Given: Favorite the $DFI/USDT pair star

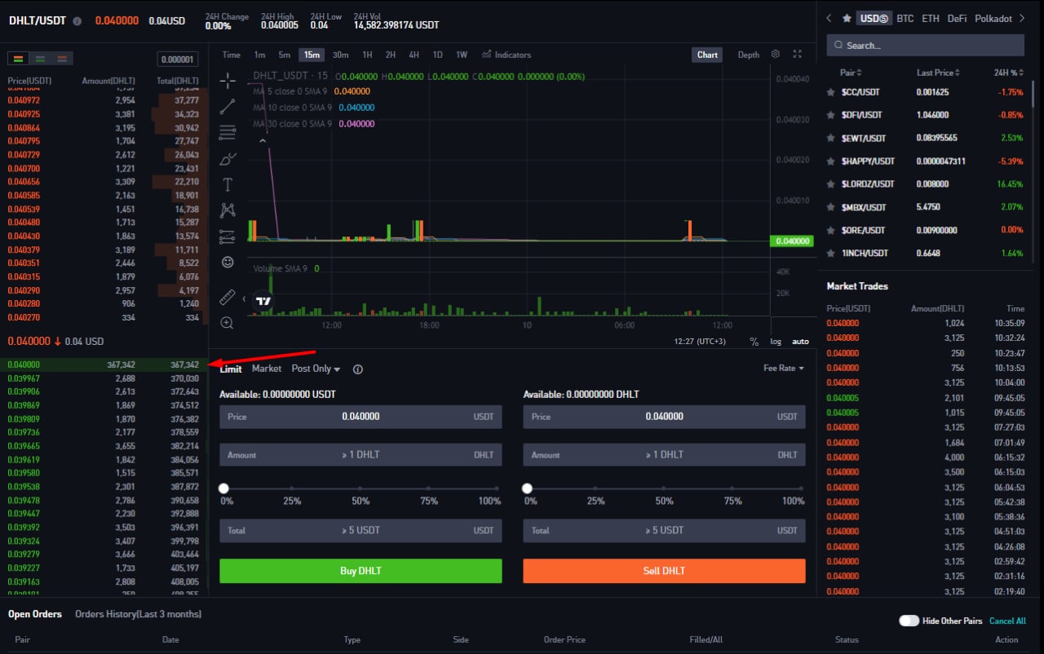Looking at the screenshot, I should pyautogui.click(x=831, y=115).
